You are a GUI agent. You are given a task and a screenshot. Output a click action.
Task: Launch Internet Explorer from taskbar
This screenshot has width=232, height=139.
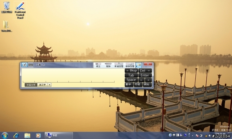(16, 135)
